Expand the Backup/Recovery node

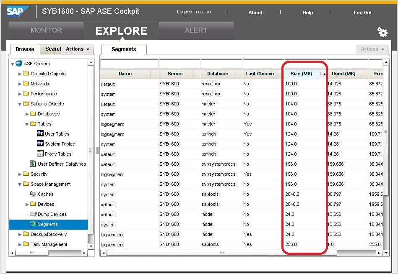[20, 235]
